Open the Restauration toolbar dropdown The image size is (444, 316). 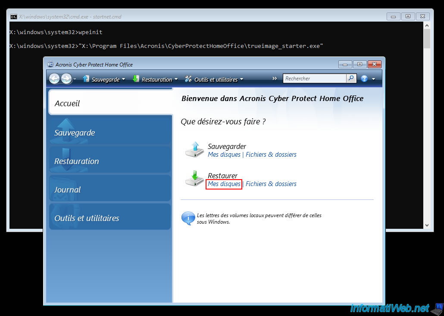click(155, 79)
